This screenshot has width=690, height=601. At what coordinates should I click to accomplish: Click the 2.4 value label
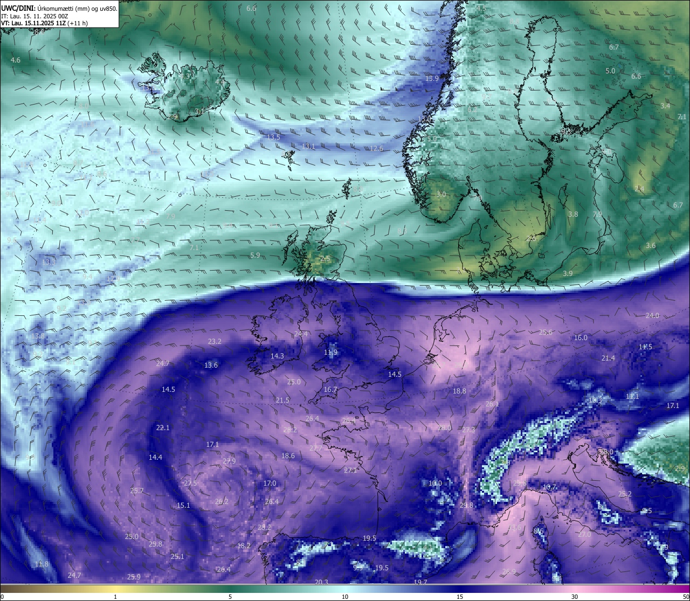639,189
